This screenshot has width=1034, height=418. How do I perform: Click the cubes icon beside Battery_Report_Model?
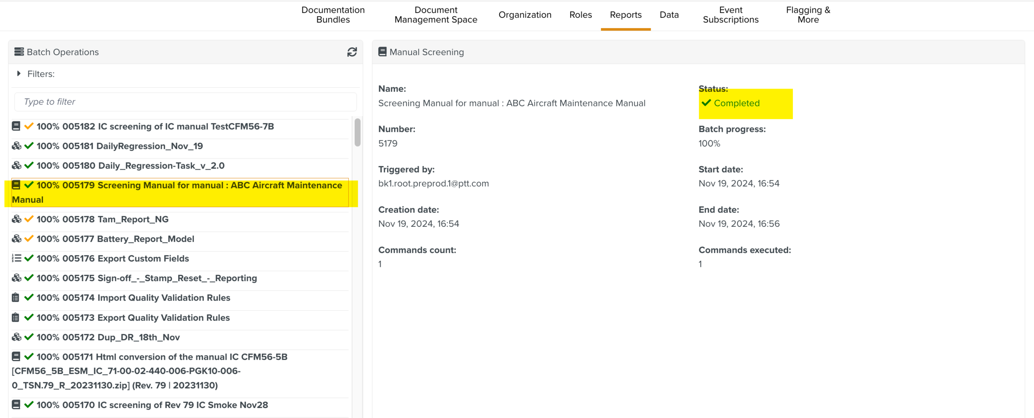17,239
